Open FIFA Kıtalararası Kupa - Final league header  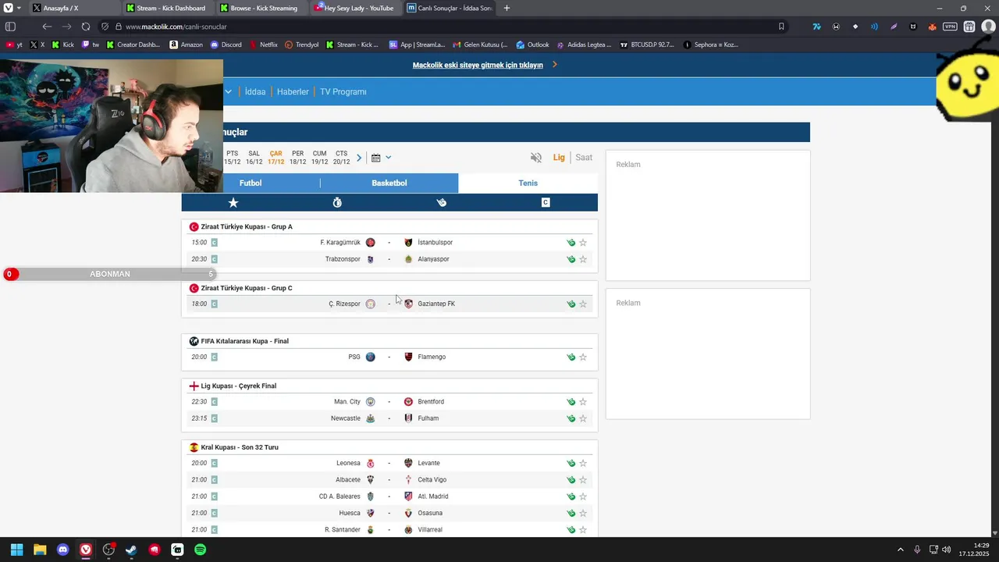point(245,342)
